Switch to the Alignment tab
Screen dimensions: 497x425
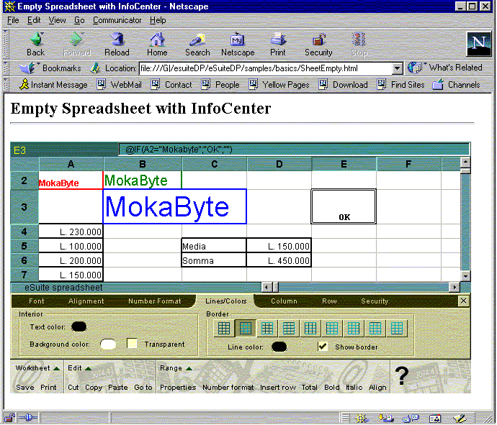click(86, 301)
